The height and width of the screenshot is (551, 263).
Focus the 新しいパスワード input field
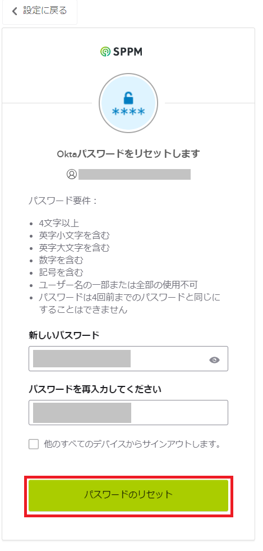tap(128, 358)
